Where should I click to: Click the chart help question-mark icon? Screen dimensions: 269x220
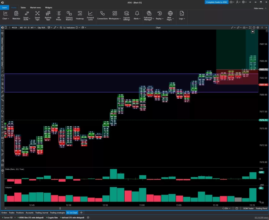[254, 27]
